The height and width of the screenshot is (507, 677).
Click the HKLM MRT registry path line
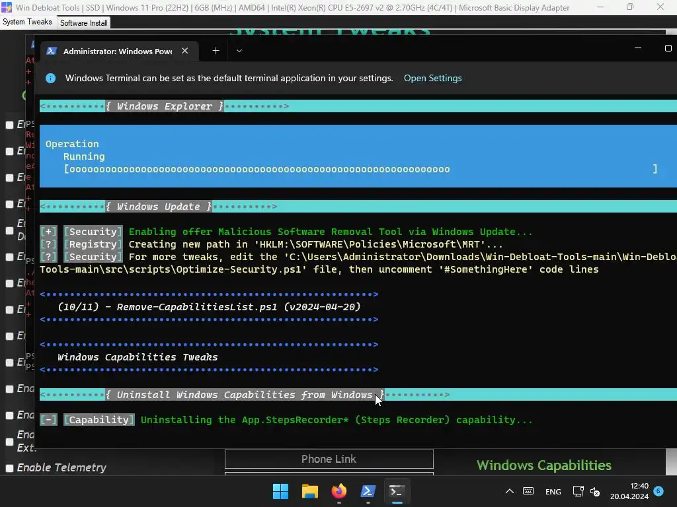point(271,244)
